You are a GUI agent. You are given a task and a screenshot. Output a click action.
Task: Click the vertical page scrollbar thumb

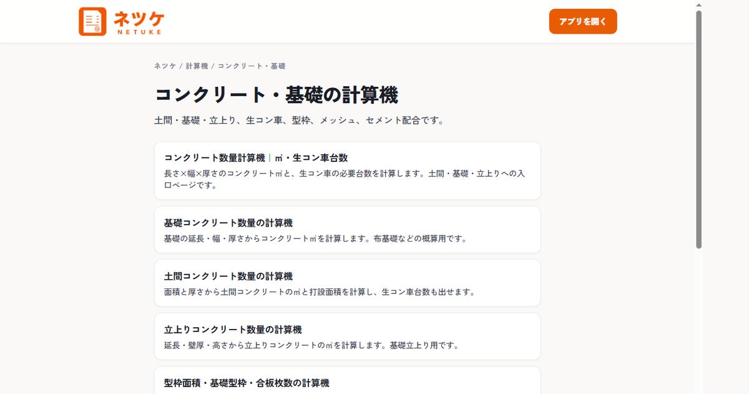coord(699,130)
